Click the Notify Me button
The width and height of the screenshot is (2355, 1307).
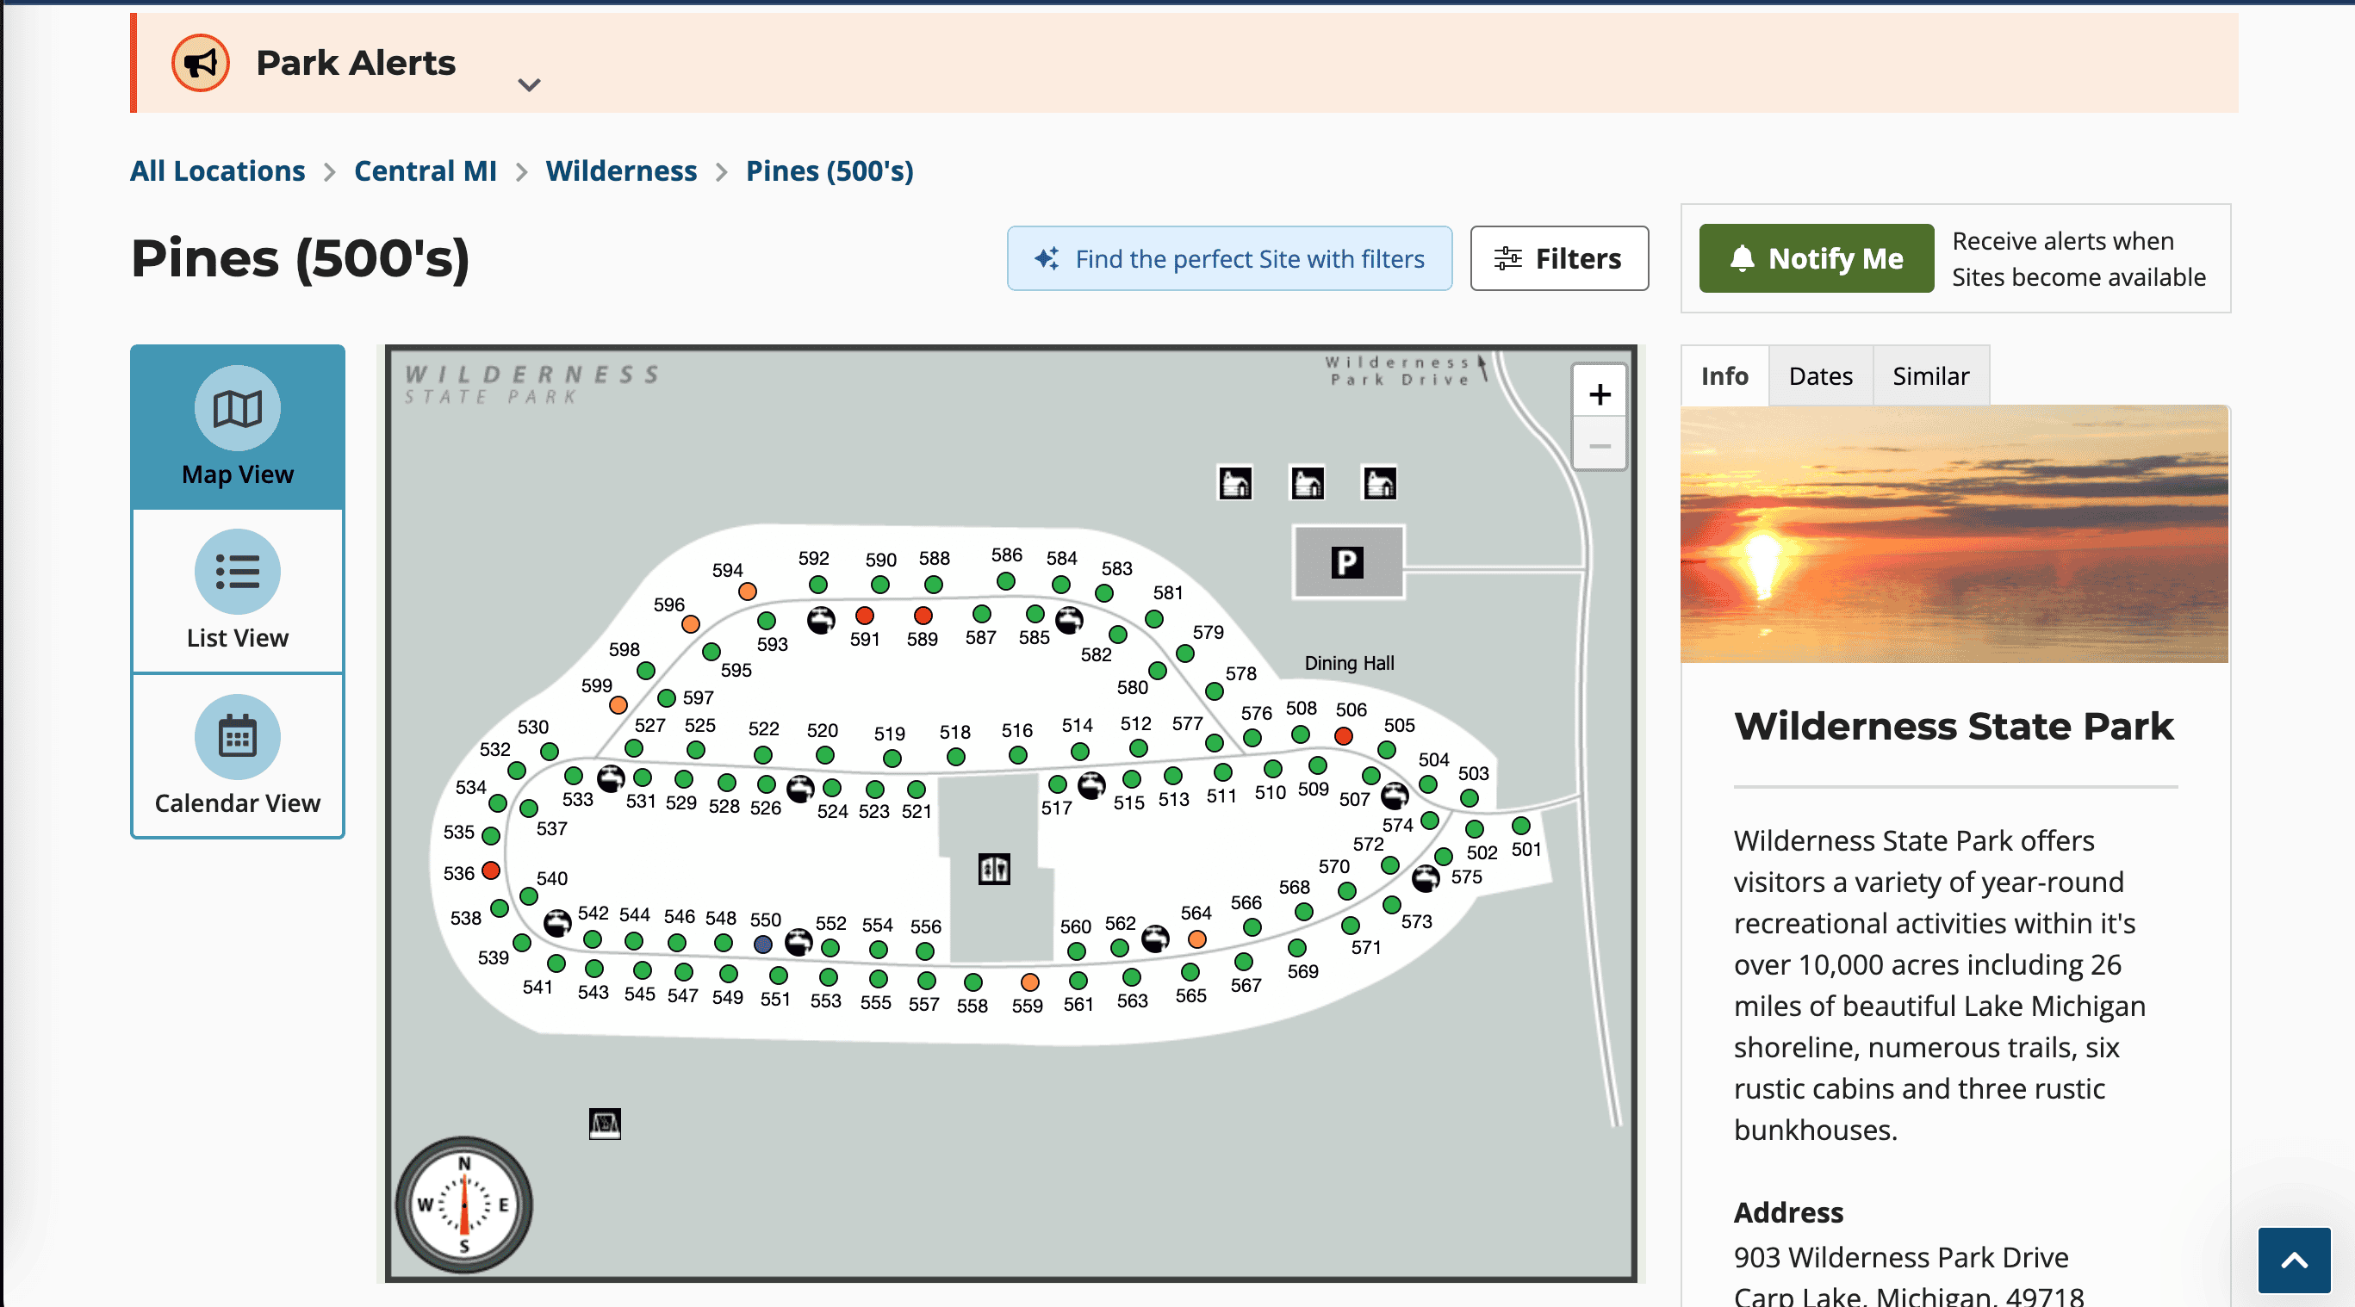1816,258
